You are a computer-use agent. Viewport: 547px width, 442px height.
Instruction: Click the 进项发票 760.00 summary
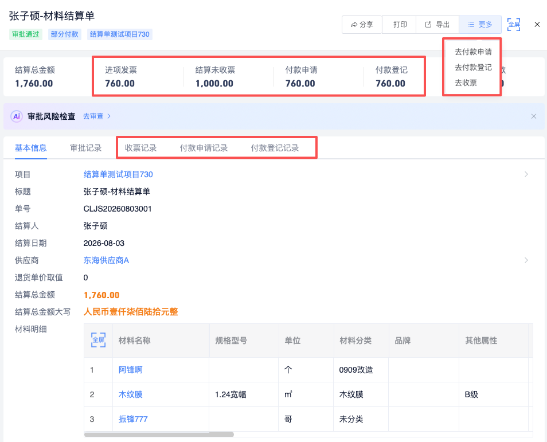(121, 77)
